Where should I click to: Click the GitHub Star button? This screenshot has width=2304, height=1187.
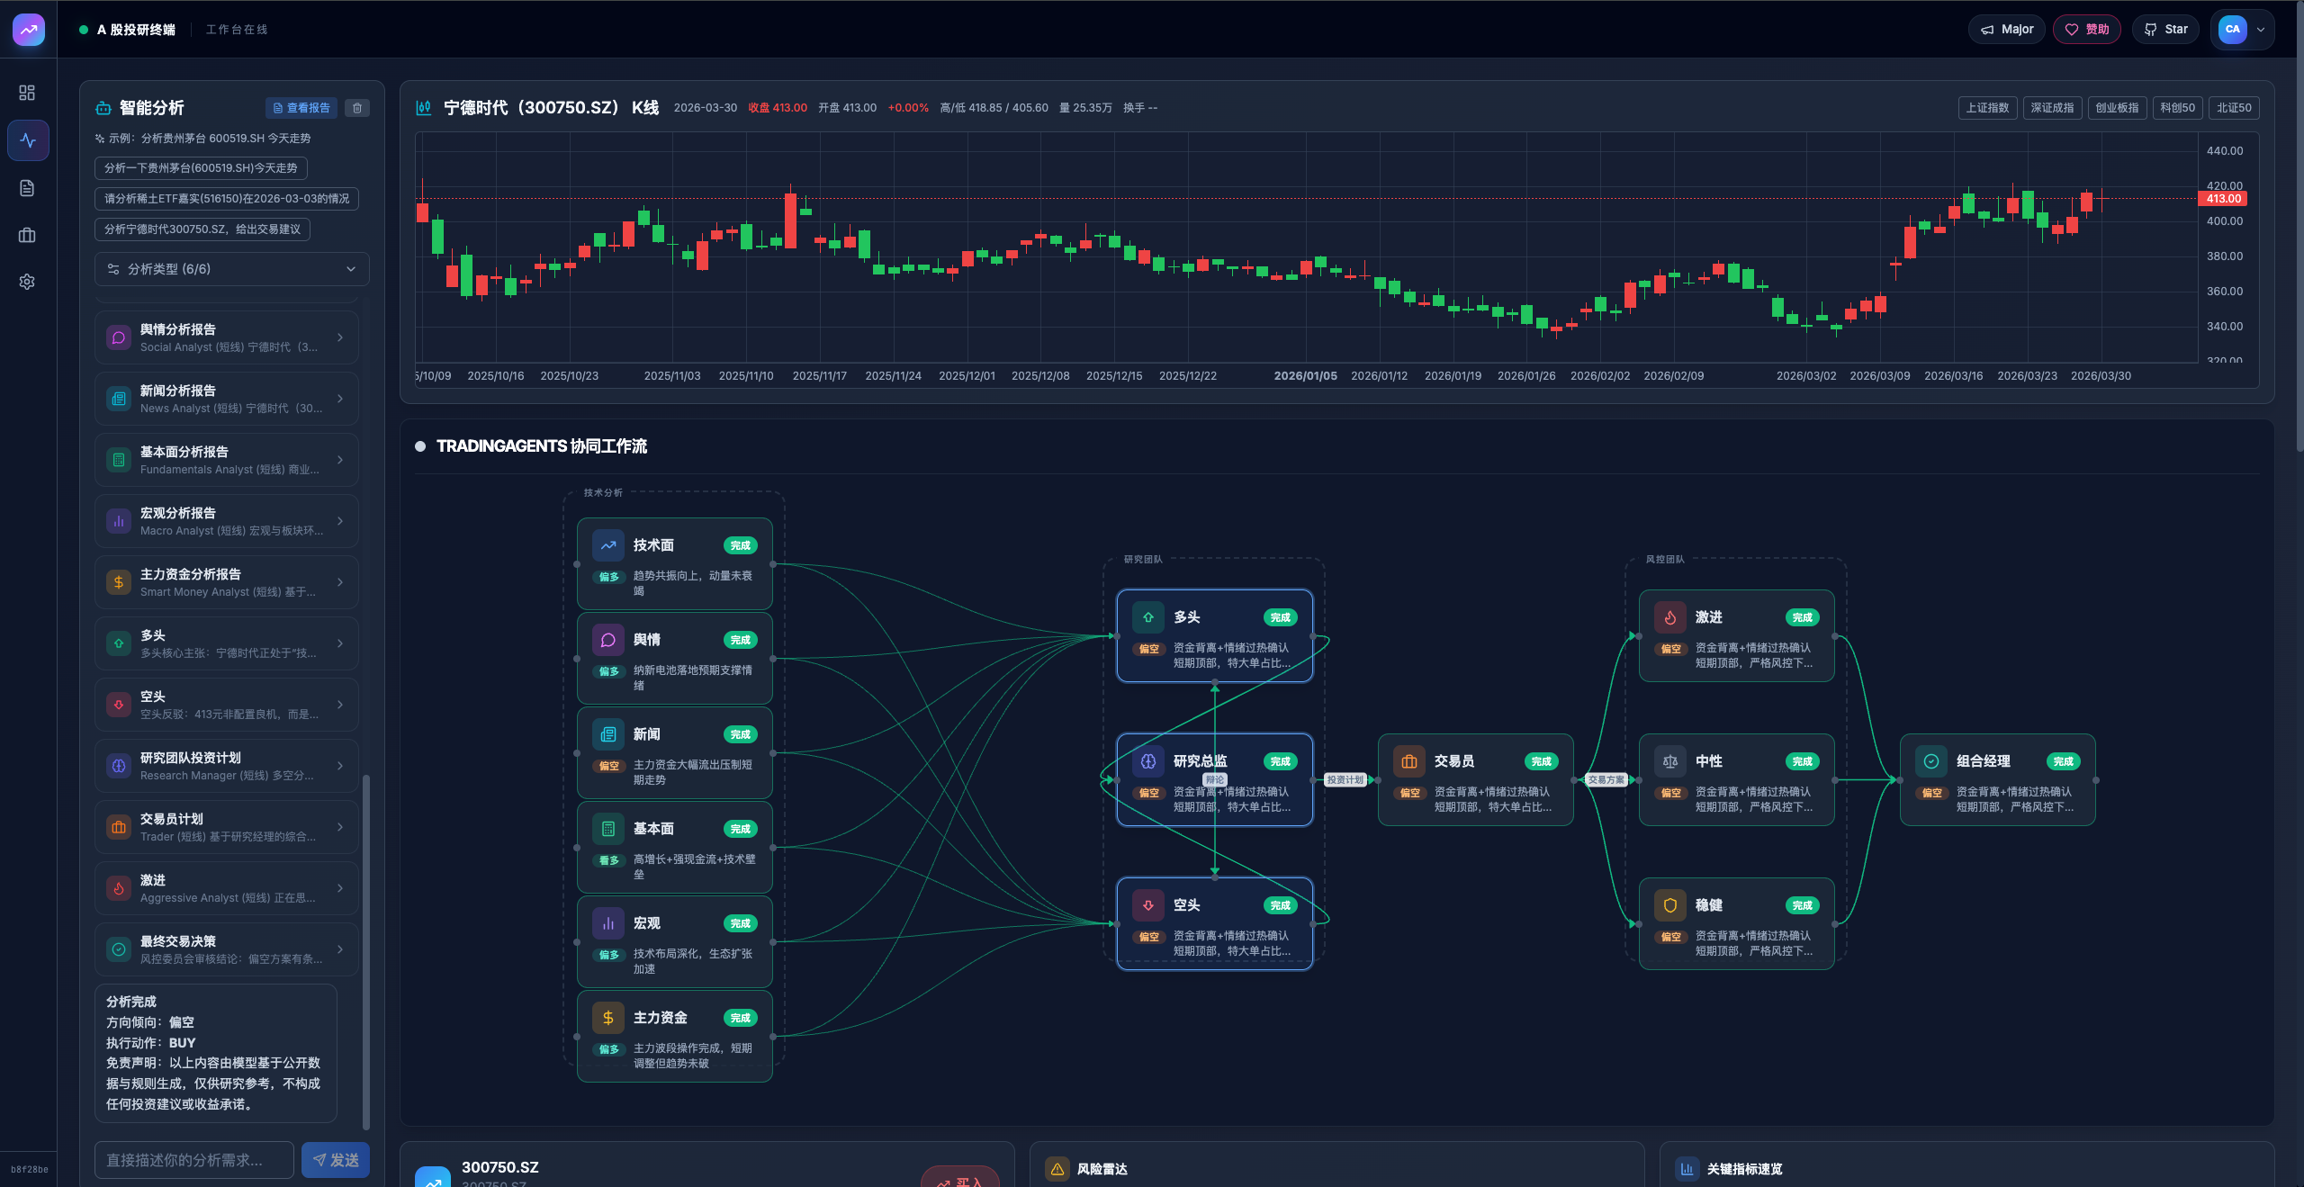2166,30
